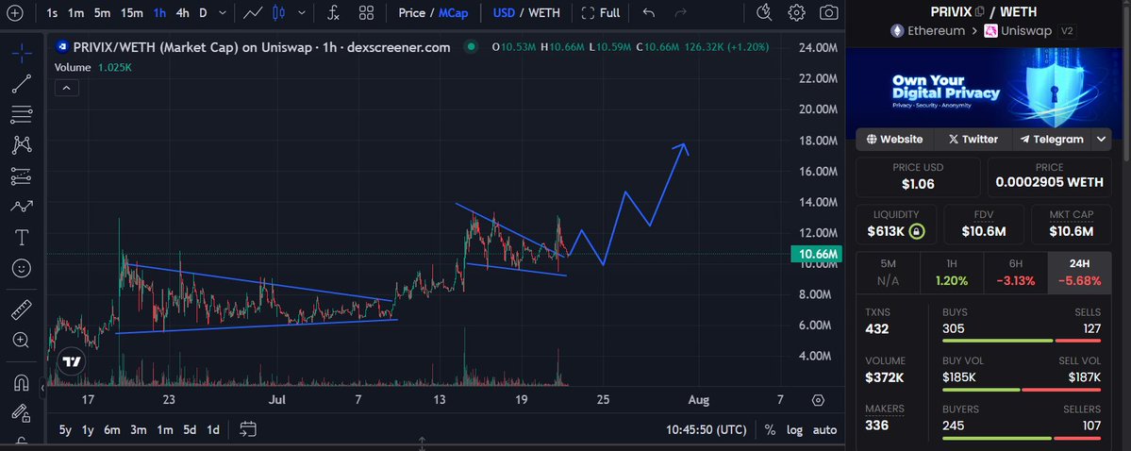Viewport: 1131px width, 451px height.
Task: Collapse the indicator legend chevron
Action: (66, 88)
